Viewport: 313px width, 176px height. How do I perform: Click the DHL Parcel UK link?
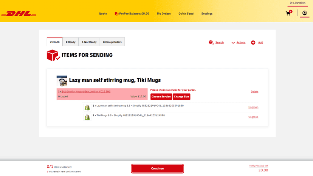tap(298, 3)
